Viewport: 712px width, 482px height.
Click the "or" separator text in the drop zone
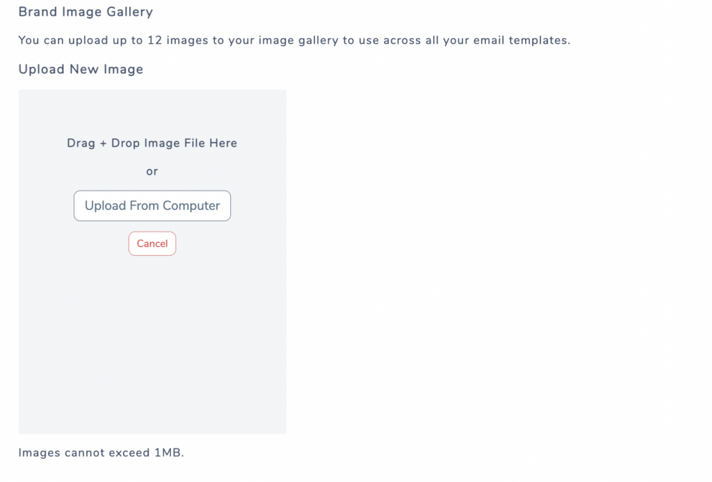click(x=152, y=171)
